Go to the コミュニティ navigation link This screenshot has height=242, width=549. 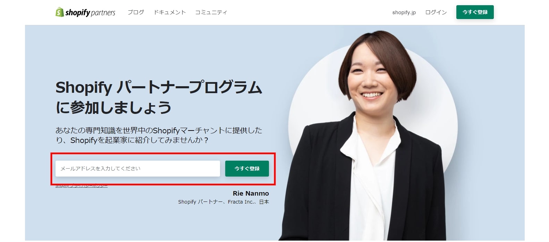(211, 12)
